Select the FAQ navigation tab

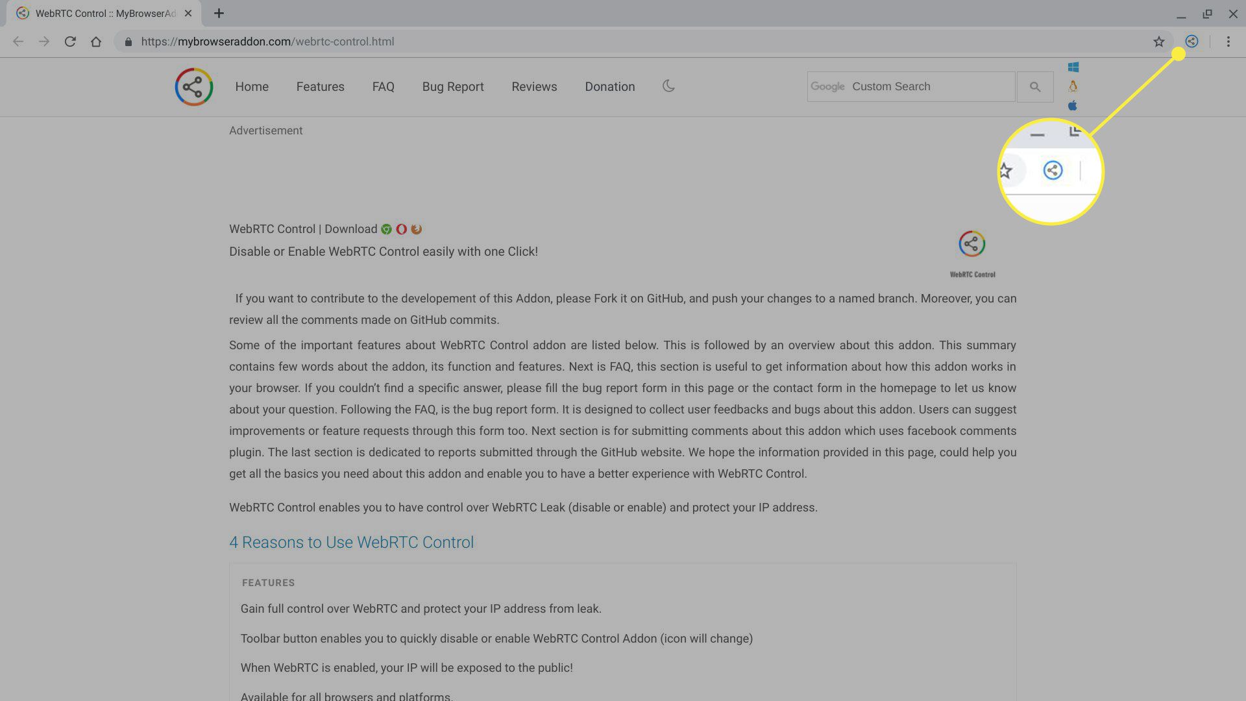(x=384, y=86)
